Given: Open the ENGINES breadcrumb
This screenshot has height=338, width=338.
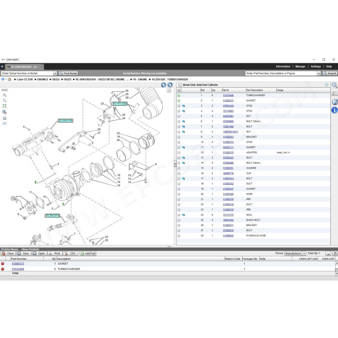Looking at the screenshot, I should pyautogui.click(x=42, y=79).
